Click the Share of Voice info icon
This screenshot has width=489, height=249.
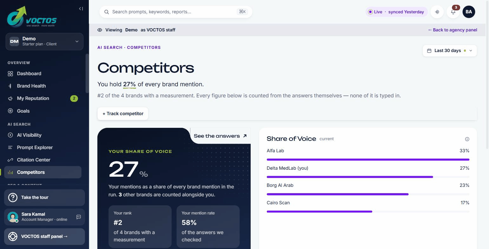[x=467, y=139]
